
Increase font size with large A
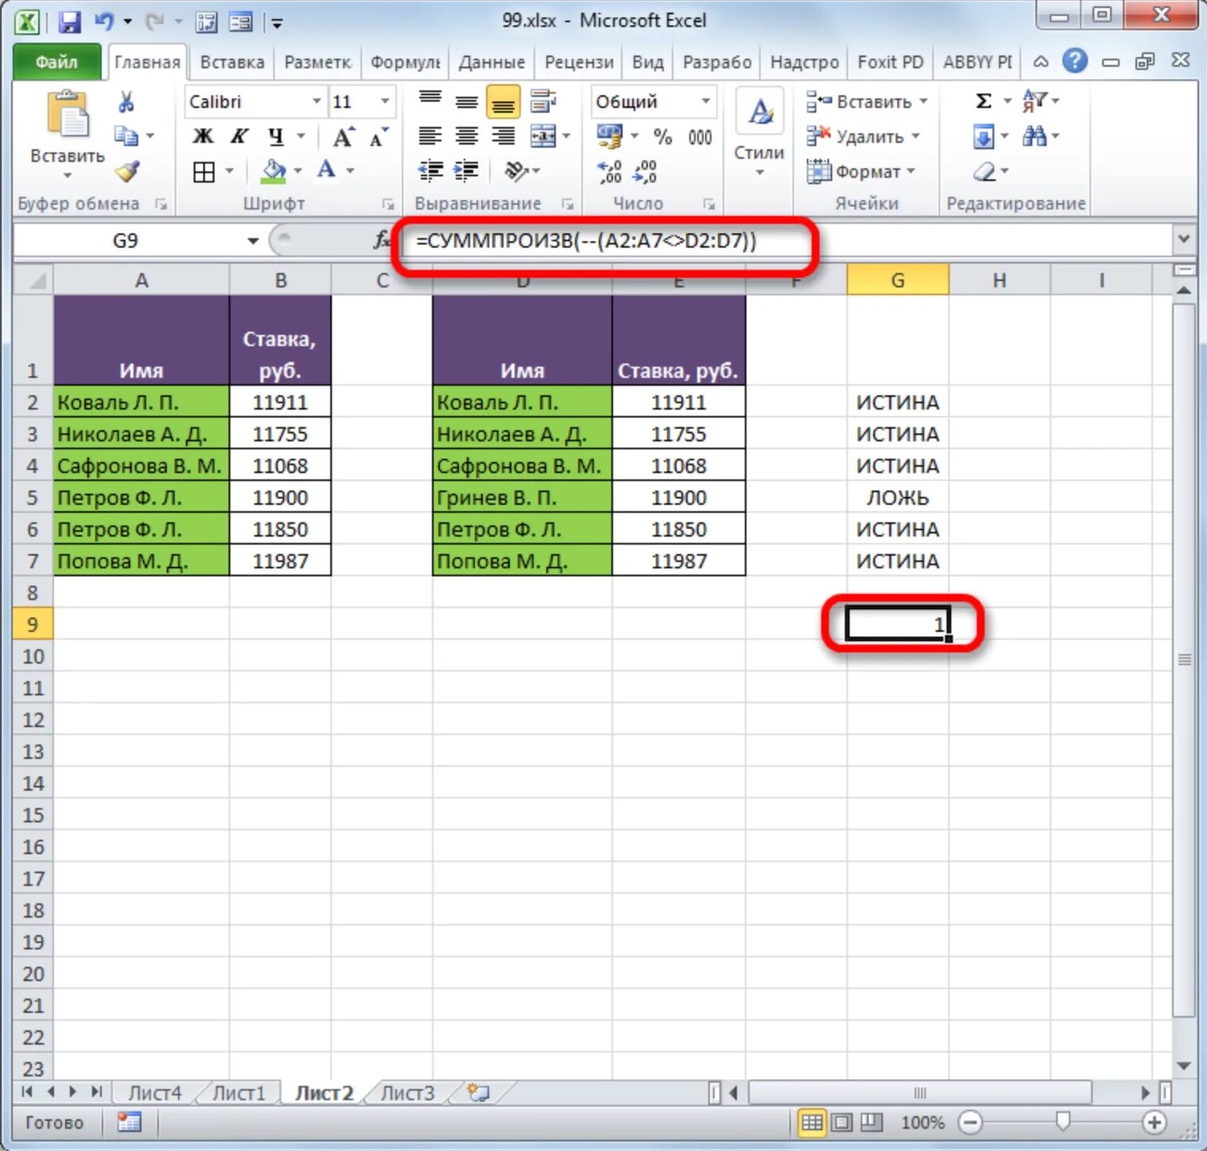click(343, 137)
